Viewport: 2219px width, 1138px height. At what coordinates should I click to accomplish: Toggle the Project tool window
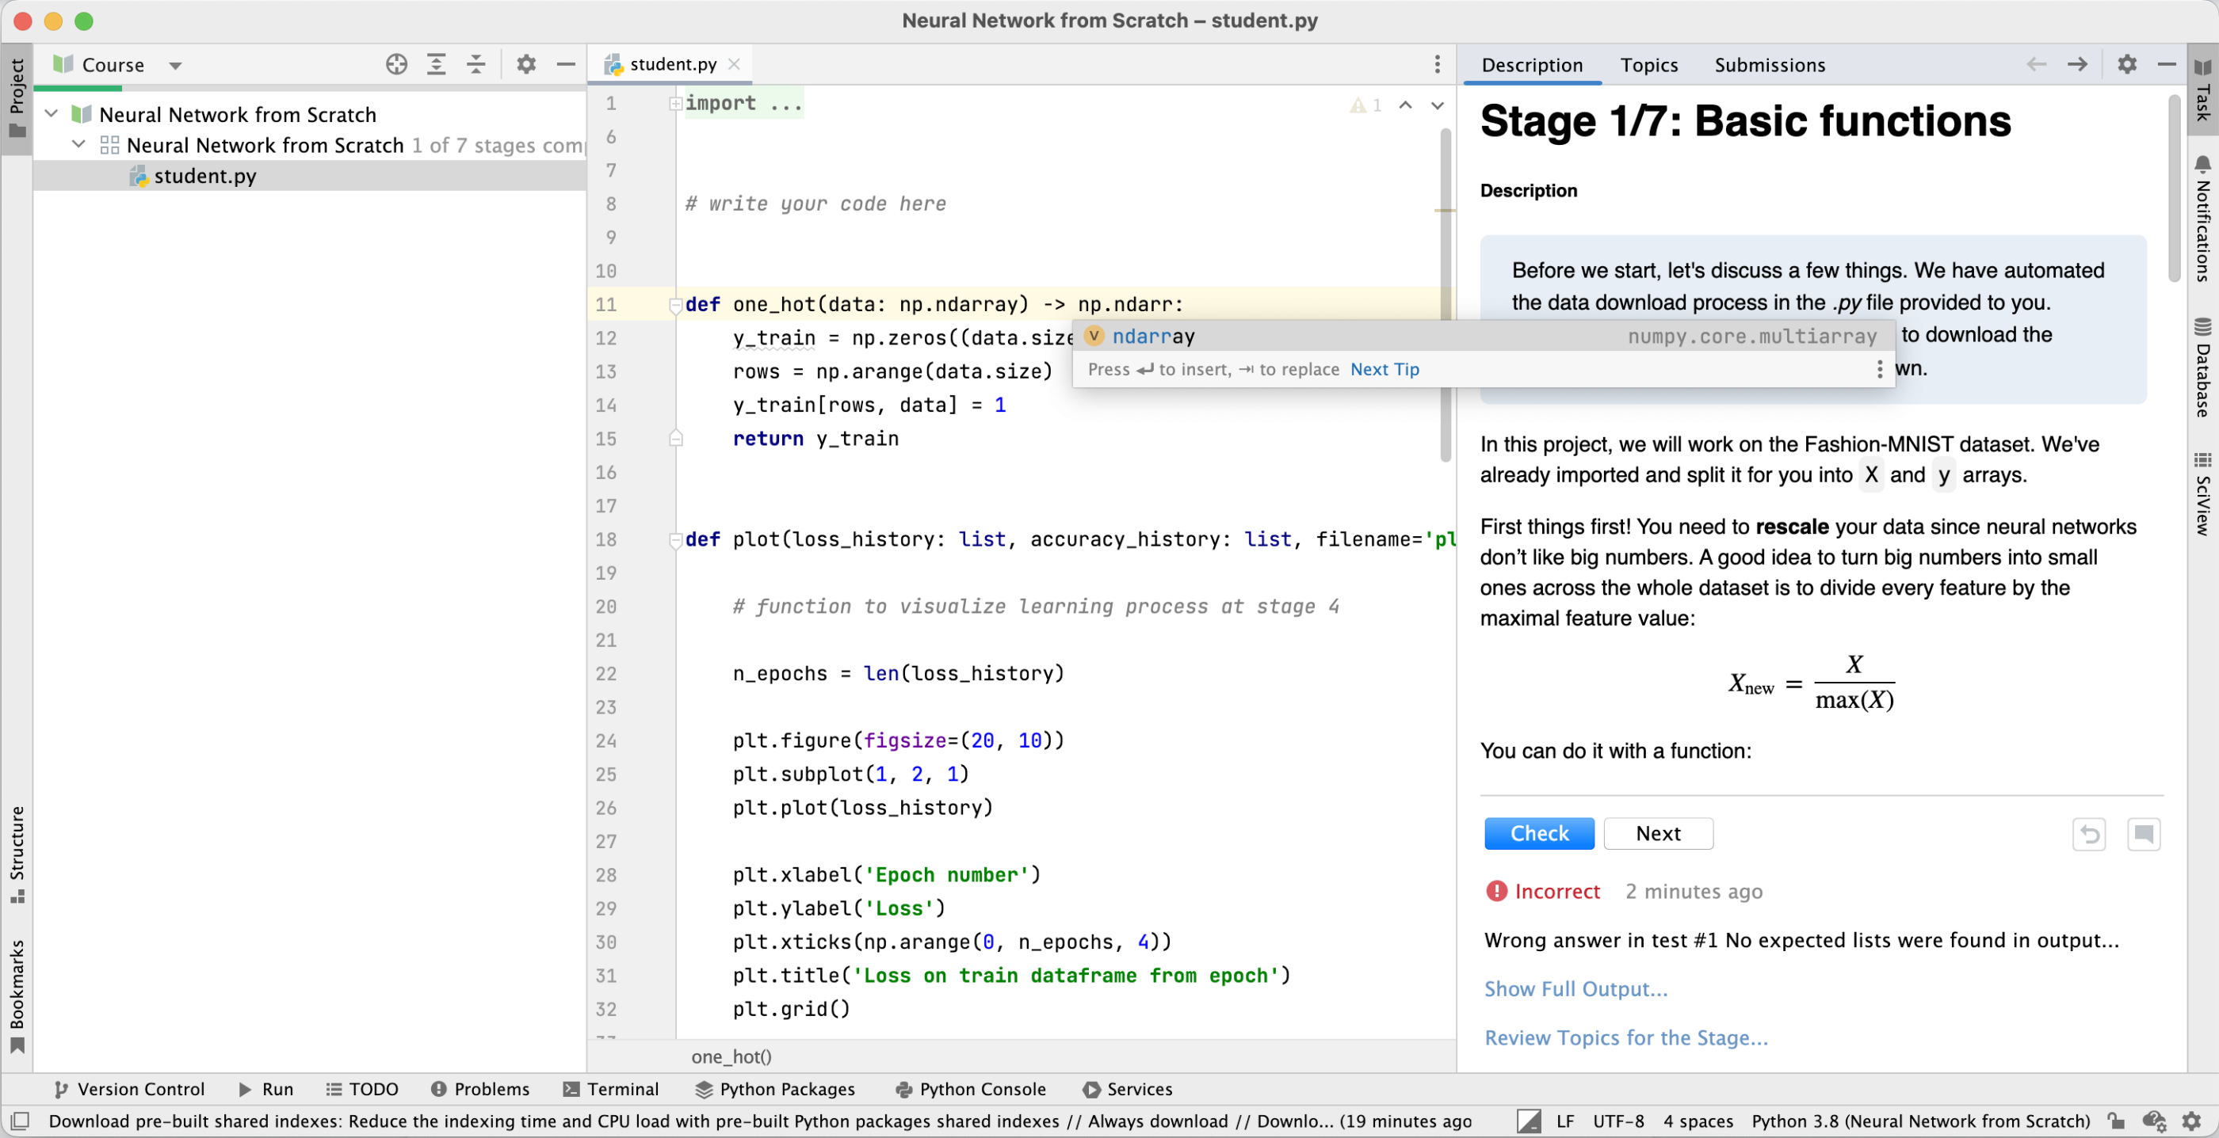[x=17, y=95]
